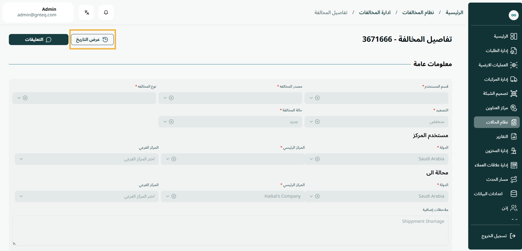Screen dimensions: 522x251
Task: Expand the المركز الفرعي dropdown under مستخدم المركز
Action: [21, 159]
